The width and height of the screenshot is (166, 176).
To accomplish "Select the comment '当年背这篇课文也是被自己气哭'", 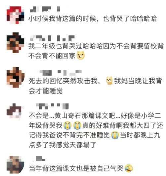I will point(81,168).
